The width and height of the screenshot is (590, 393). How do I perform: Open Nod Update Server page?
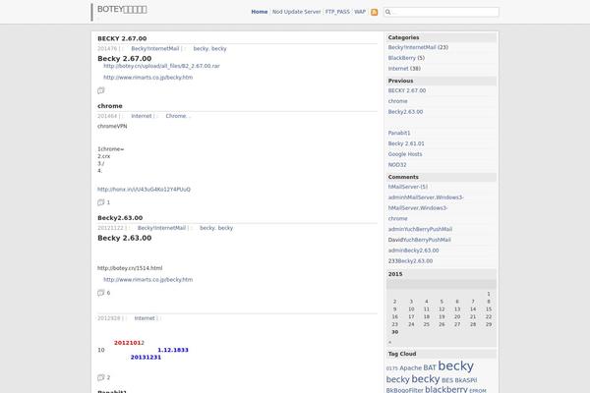click(297, 12)
